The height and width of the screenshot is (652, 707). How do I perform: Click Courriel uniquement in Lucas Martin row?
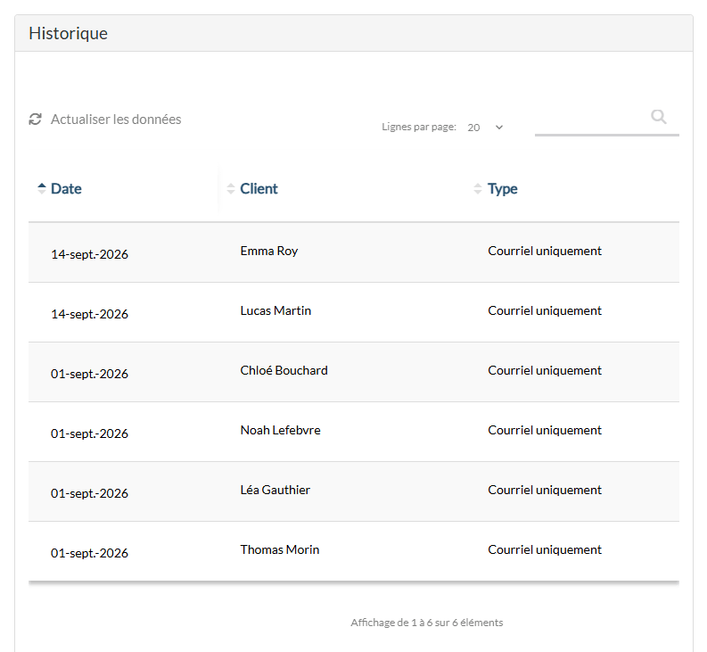tap(545, 311)
